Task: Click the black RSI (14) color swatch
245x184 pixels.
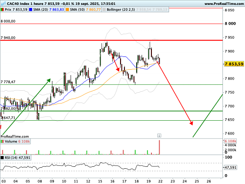Action: [2, 158]
